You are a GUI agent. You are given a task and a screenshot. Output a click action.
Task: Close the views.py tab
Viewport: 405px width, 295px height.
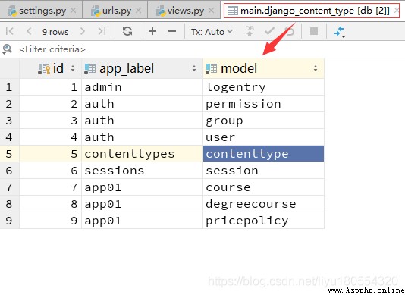[212, 11]
